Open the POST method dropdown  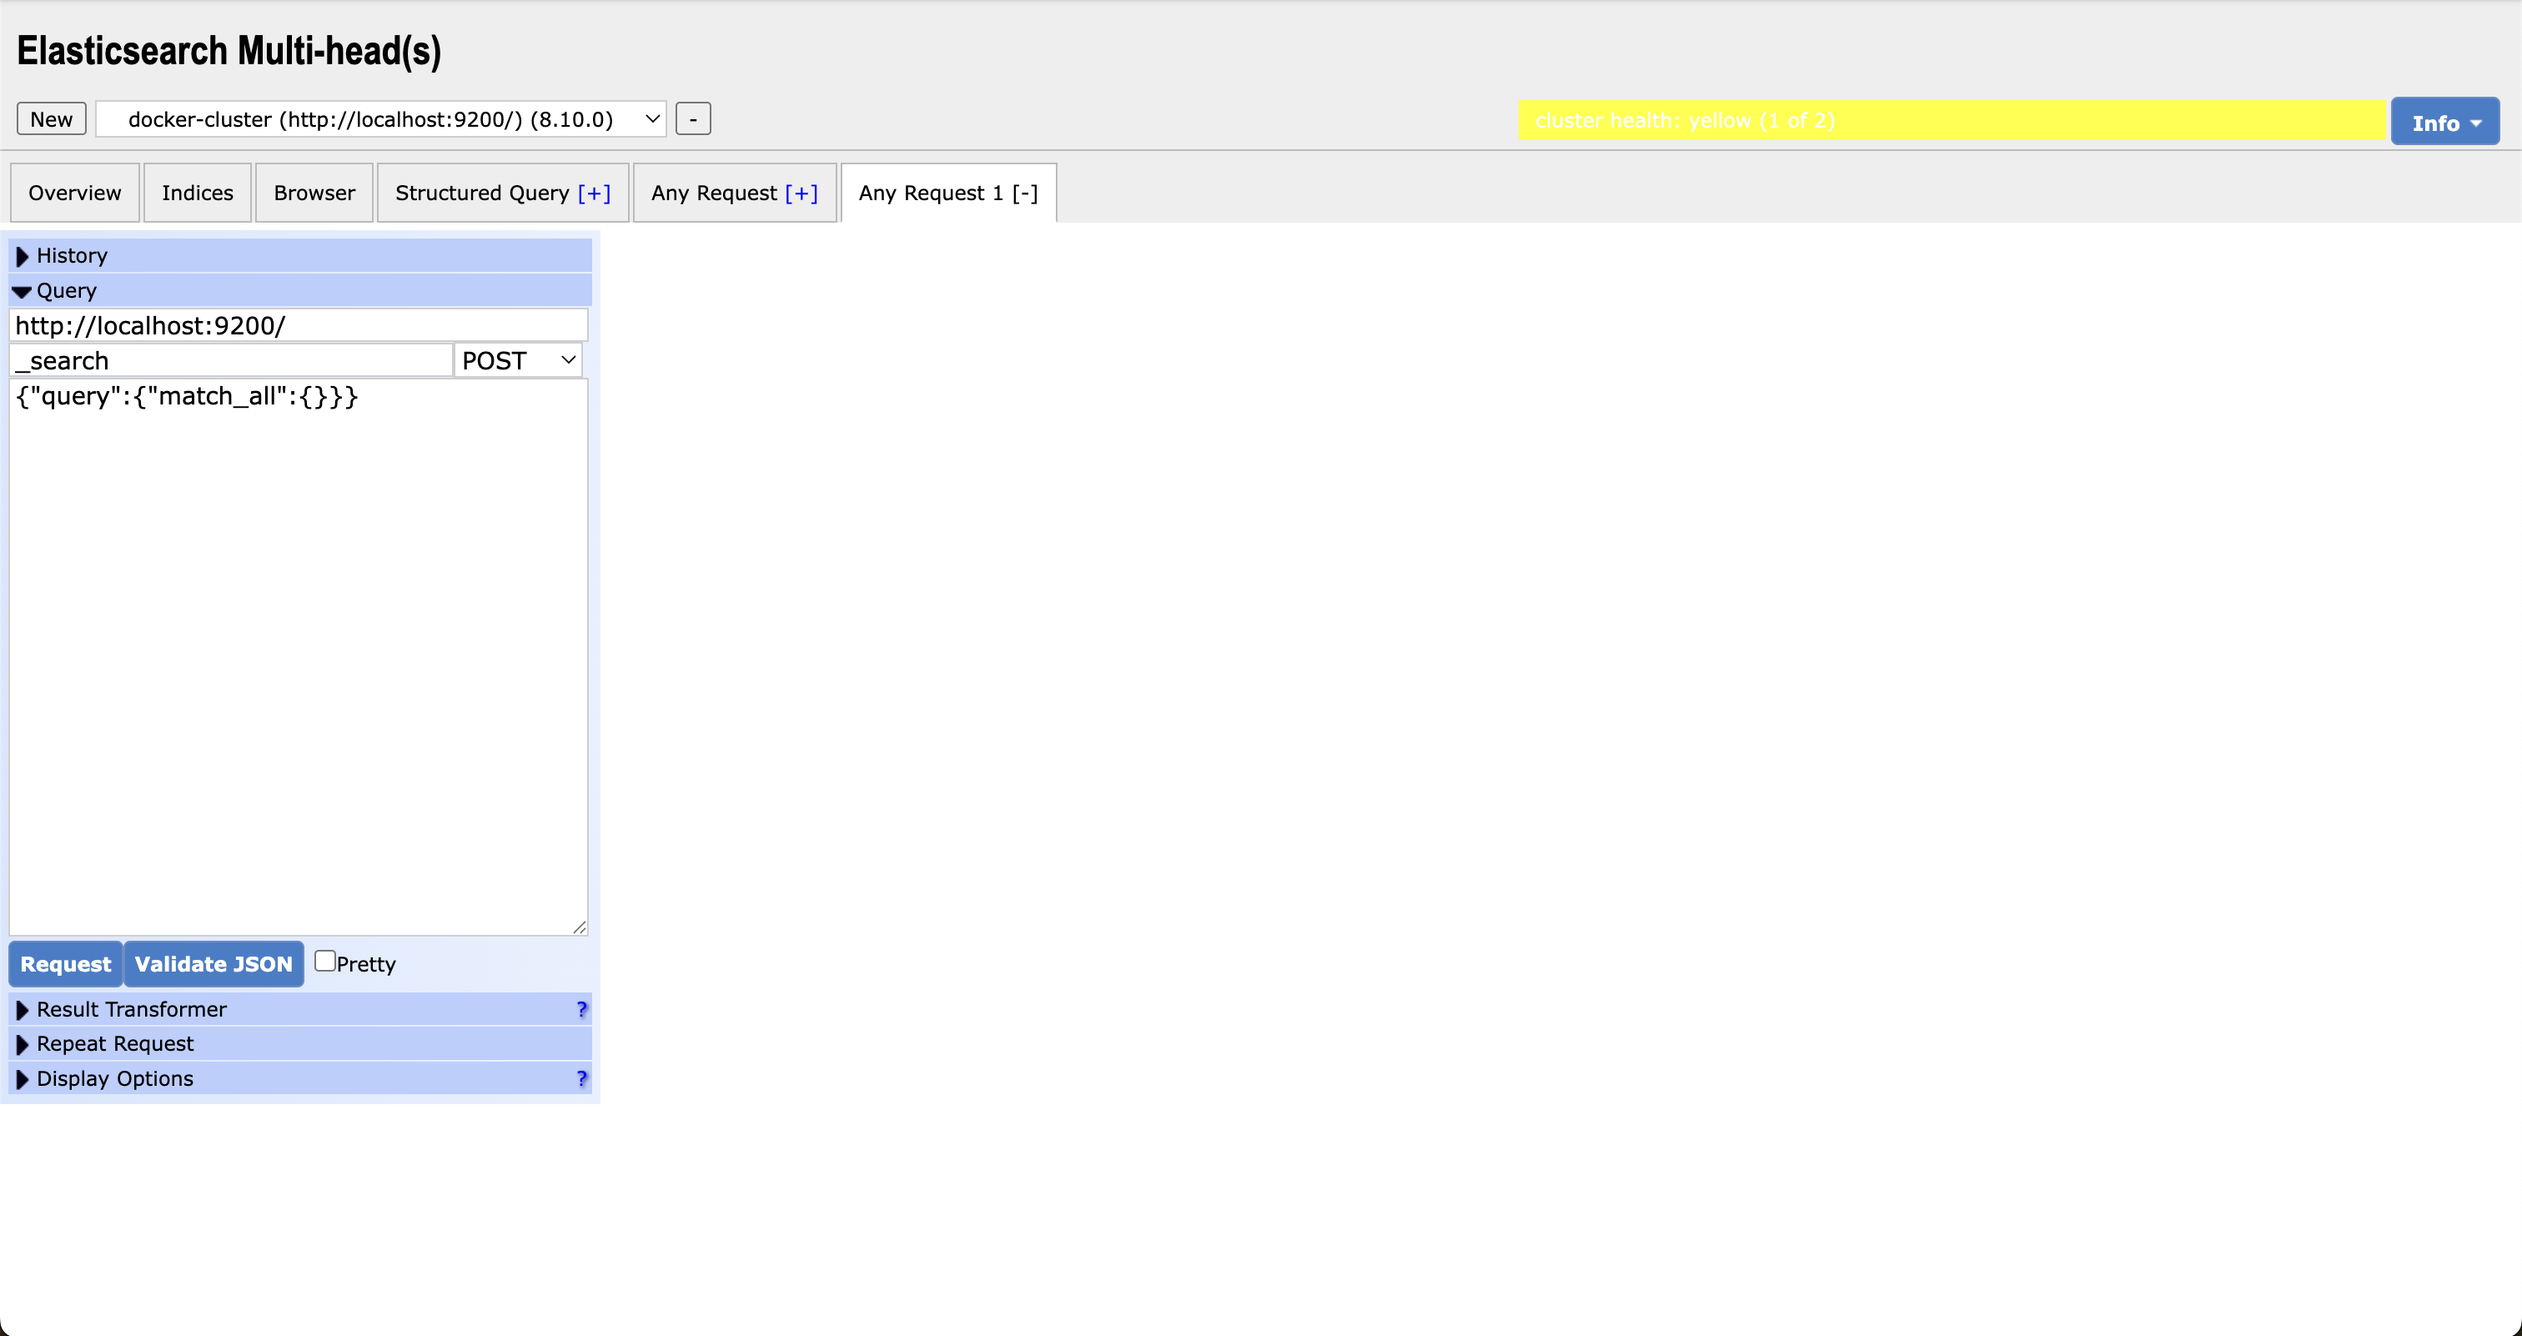pyautogui.click(x=518, y=360)
